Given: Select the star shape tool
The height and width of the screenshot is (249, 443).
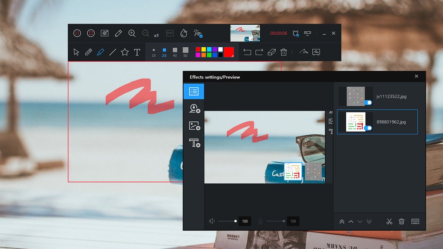Looking at the screenshot, I should pos(125,52).
